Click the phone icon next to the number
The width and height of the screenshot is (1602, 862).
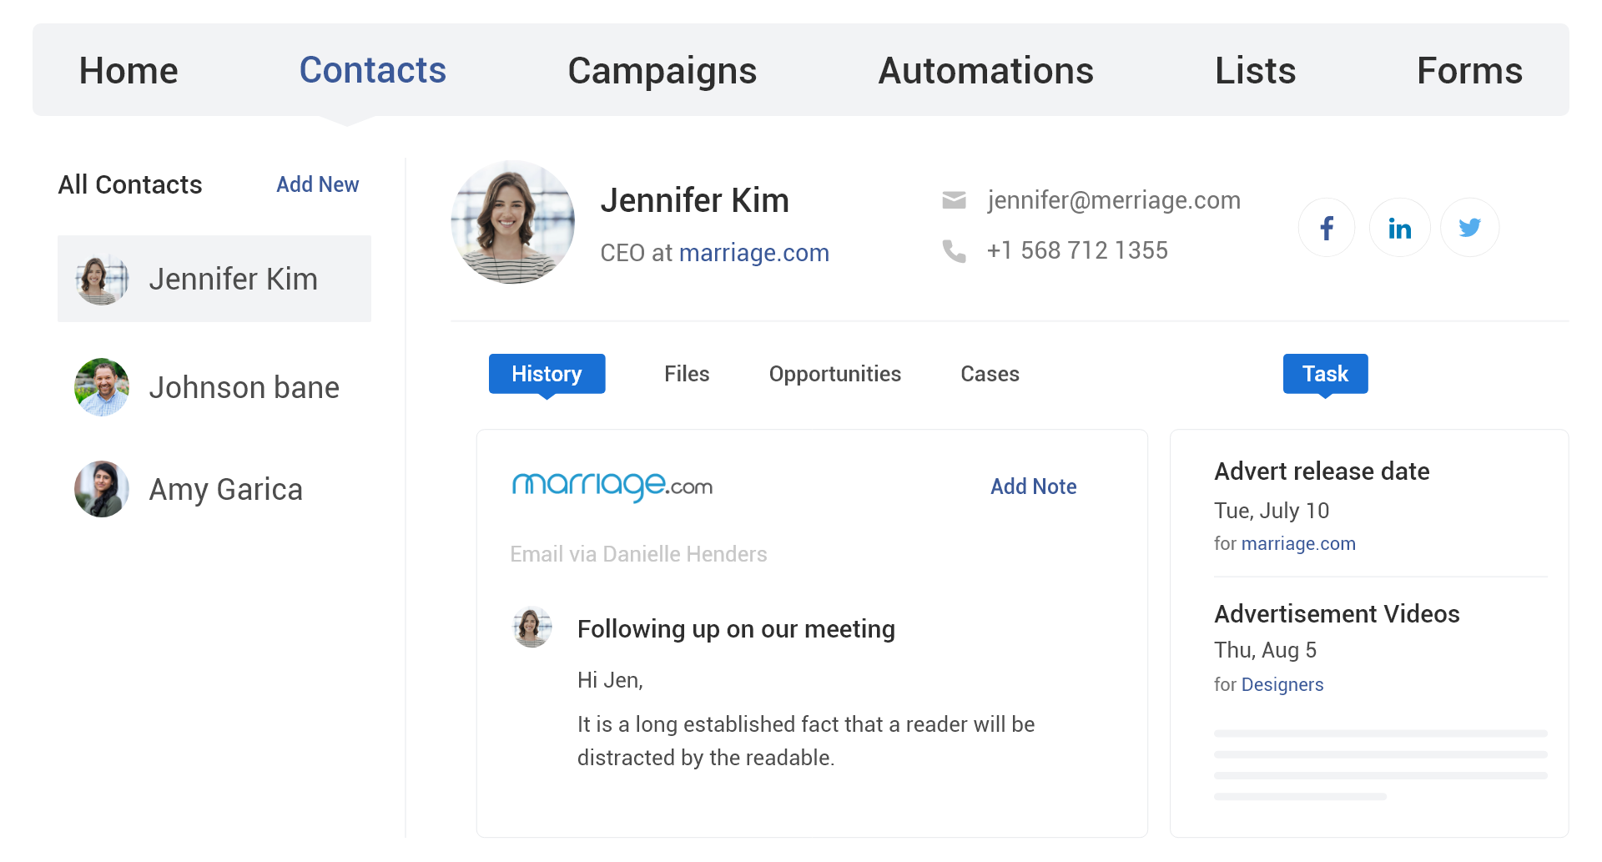pos(954,250)
